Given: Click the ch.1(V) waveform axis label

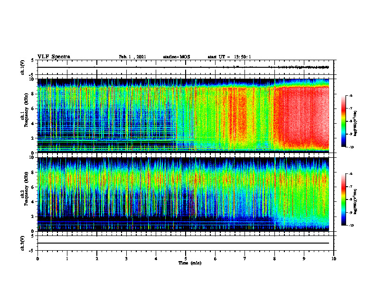Looking at the screenshot, I should (x=22, y=67).
